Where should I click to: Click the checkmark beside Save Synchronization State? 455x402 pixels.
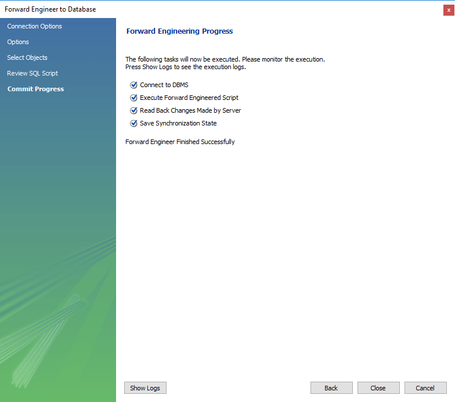point(133,123)
